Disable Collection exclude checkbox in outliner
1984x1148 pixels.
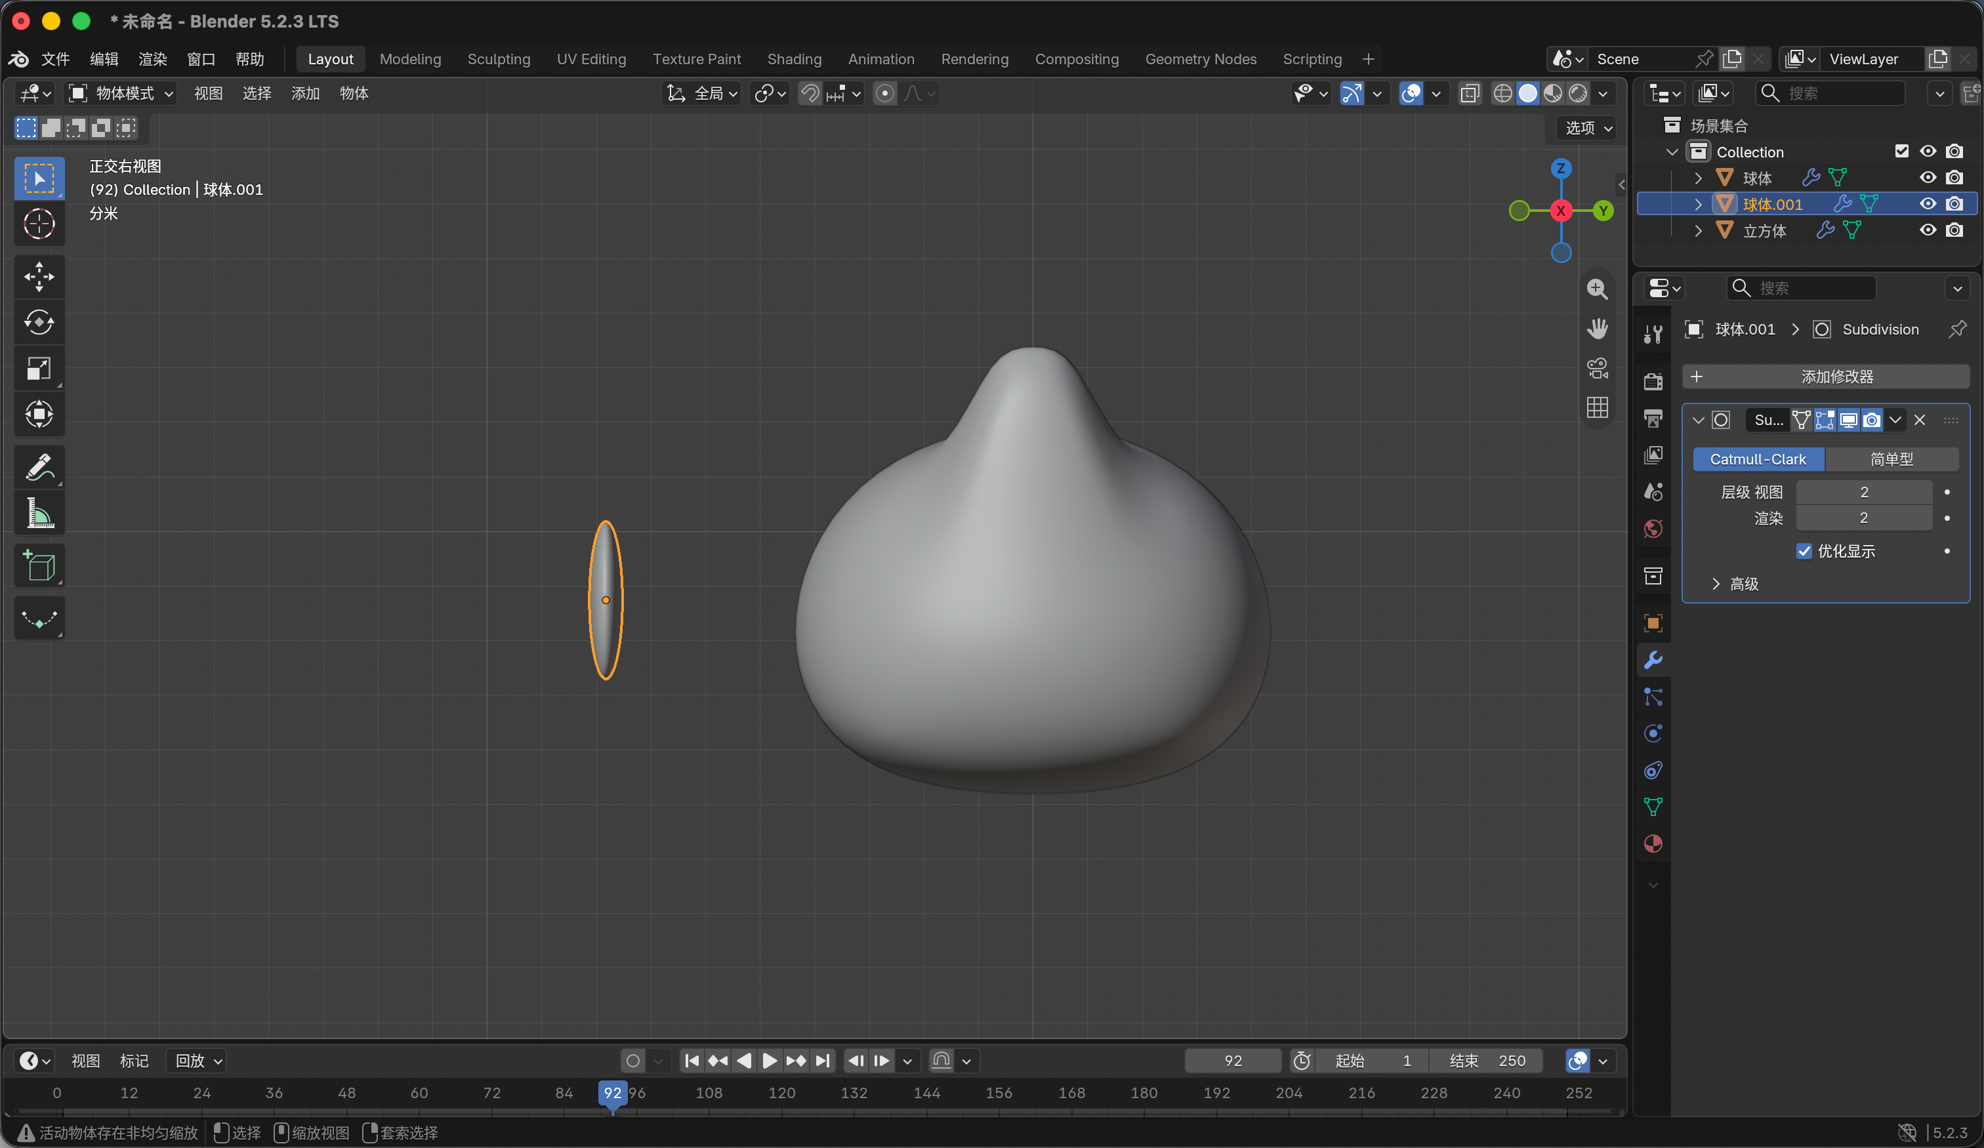coord(1901,151)
